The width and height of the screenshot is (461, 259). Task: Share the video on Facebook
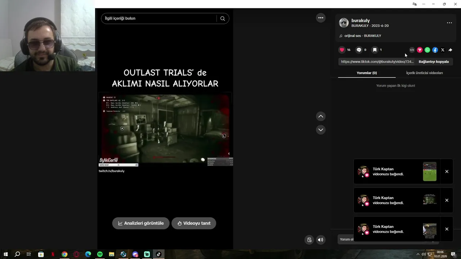point(435,50)
